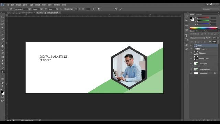Open the Filter menu
The height and width of the screenshot is (124, 220).
click(44, 5)
